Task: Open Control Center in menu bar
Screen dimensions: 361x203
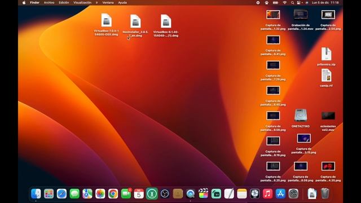Action: [299, 3]
